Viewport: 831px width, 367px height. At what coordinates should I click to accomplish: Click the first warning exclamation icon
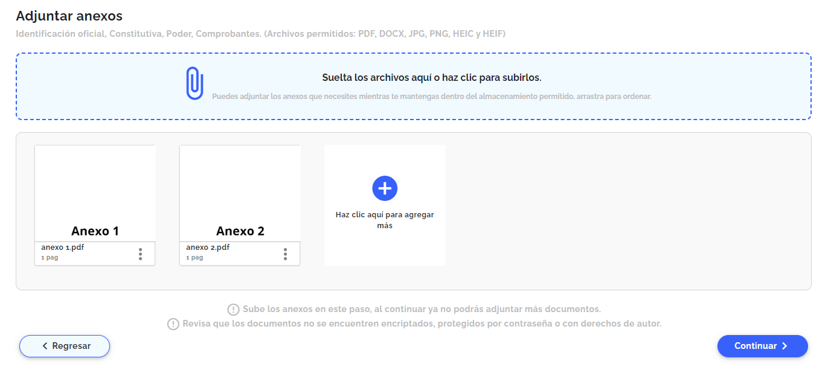point(233,309)
